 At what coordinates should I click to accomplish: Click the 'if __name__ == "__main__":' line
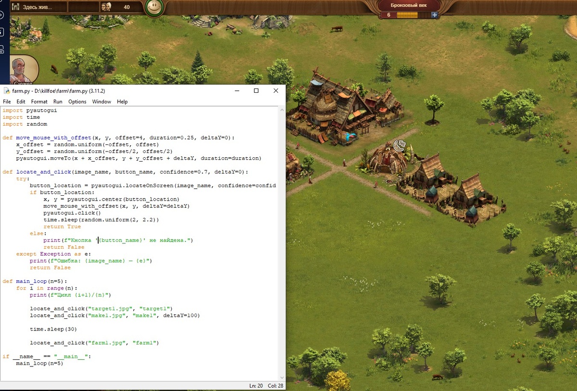(x=47, y=356)
